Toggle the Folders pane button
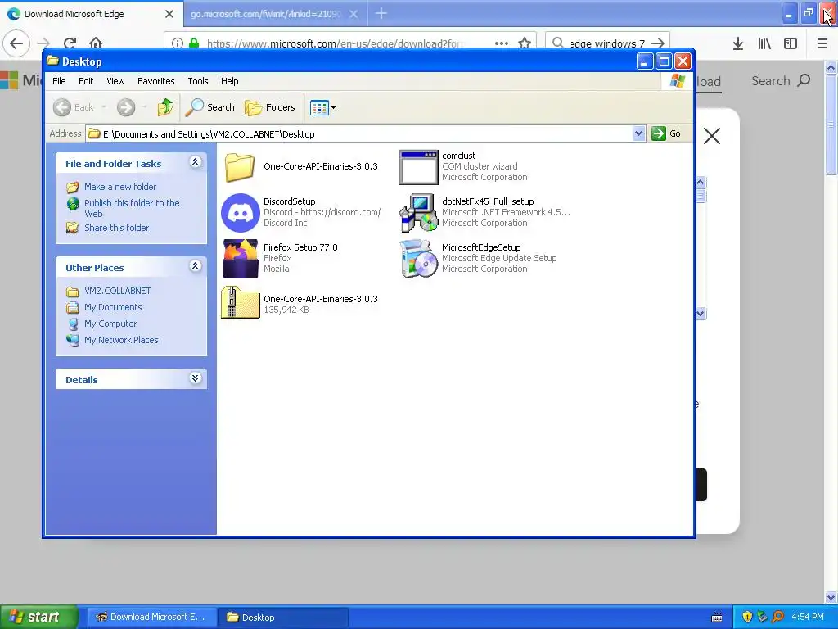The width and height of the screenshot is (838, 629). pos(270,107)
